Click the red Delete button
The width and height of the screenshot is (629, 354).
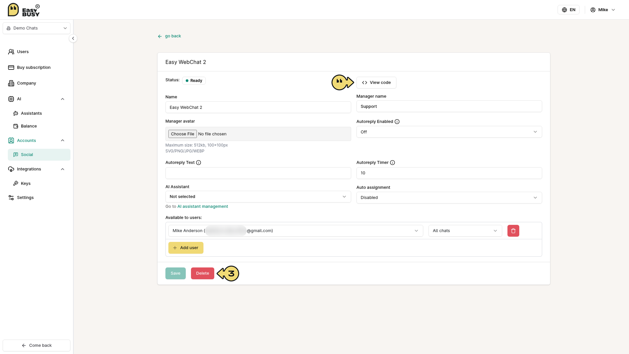(x=202, y=273)
